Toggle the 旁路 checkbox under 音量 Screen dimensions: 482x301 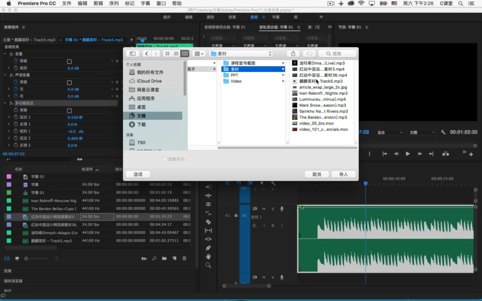click(69, 62)
